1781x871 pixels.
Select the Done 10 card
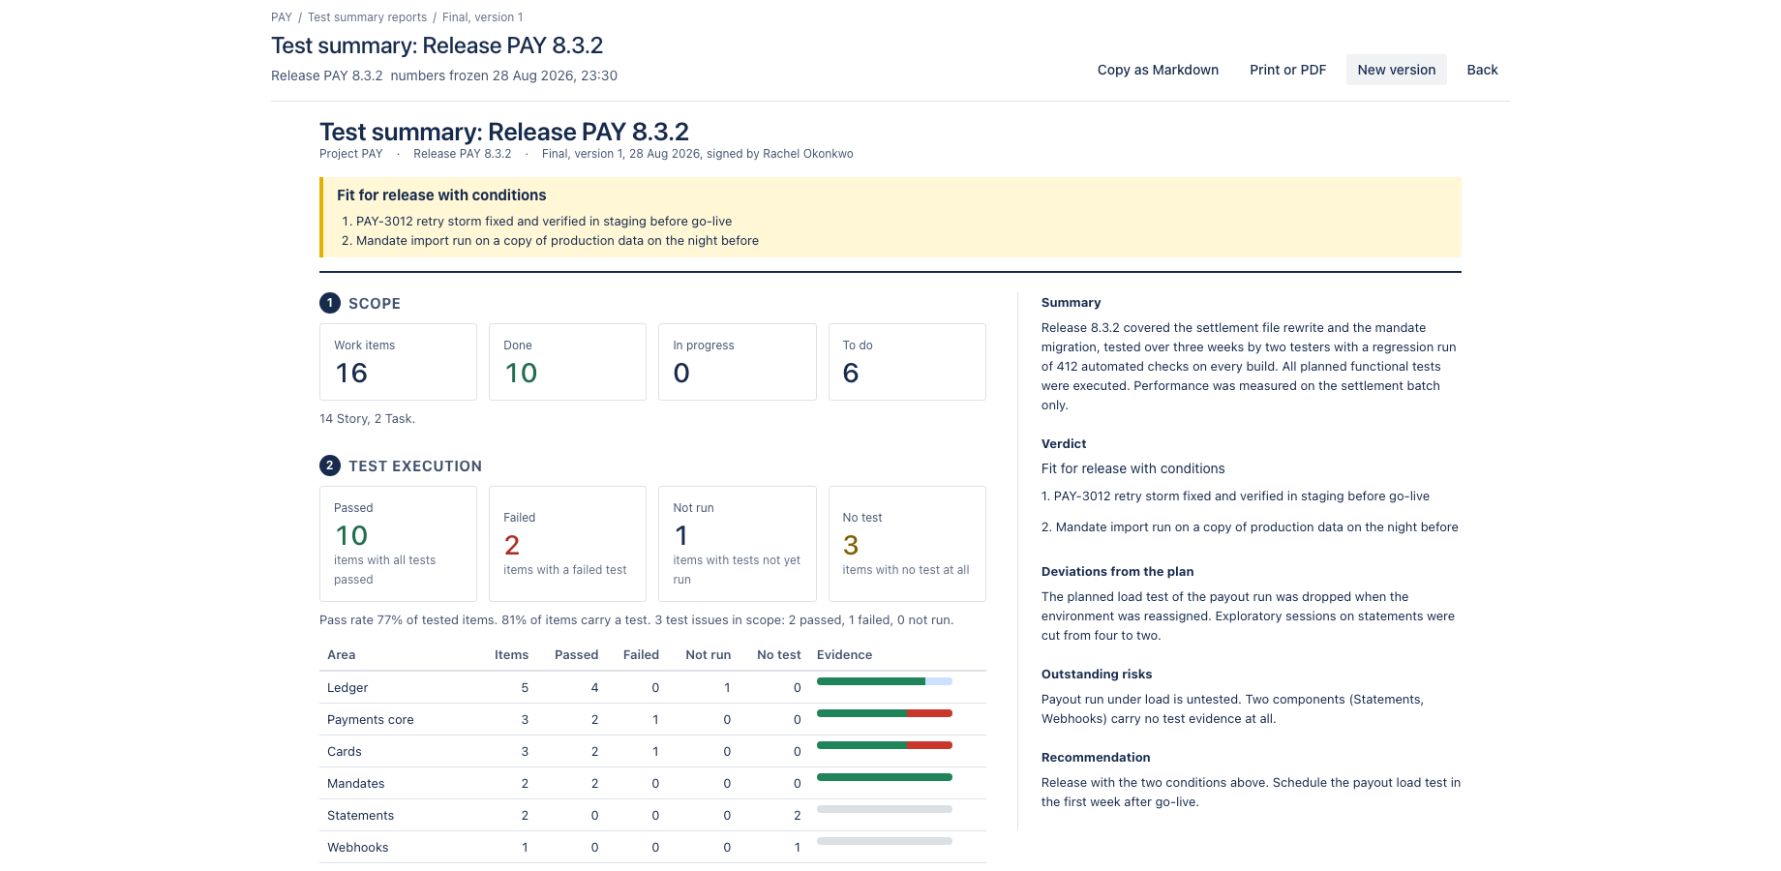click(x=567, y=362)
